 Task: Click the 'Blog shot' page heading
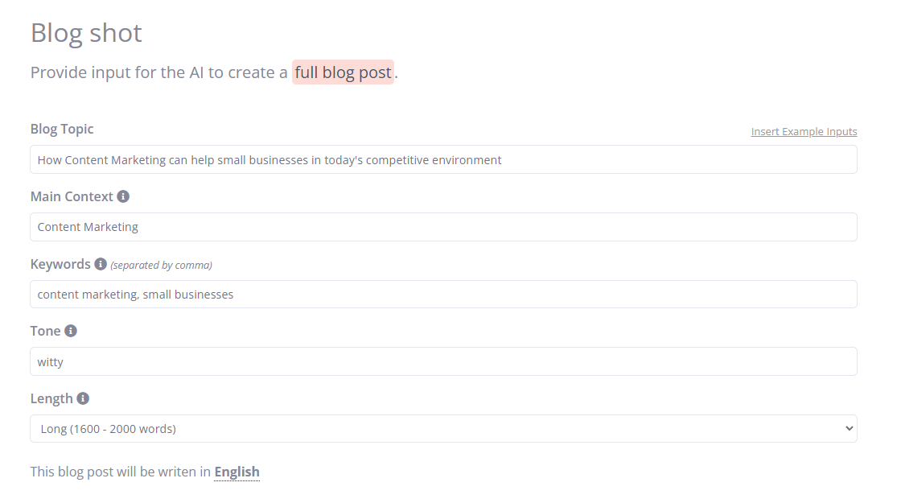point(85,33)
